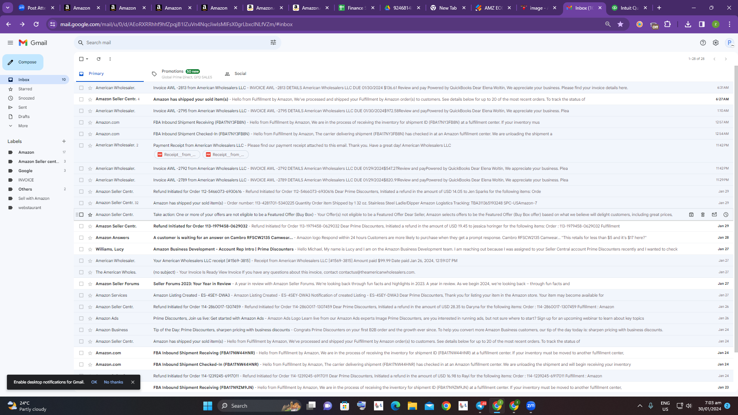The image size is (738, 415).
Task: Select the Amazon Ads email checkbox
Action: pos(81,318)
